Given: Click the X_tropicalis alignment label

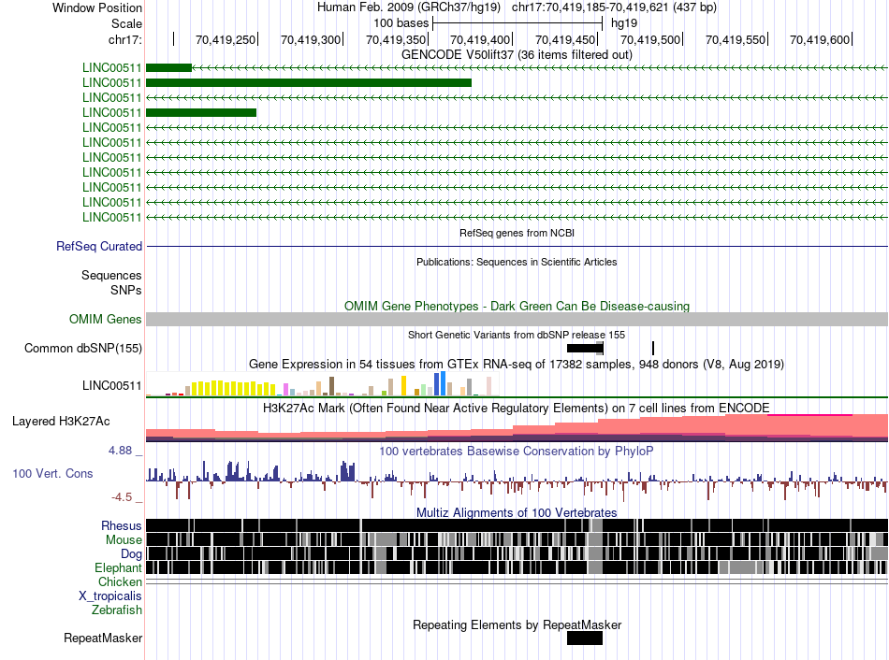Looking at the screenshot, I should coord(110,596).
